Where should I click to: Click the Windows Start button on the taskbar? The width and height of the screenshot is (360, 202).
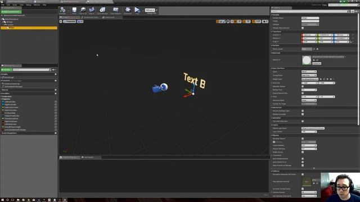click(x=2, y=200)
